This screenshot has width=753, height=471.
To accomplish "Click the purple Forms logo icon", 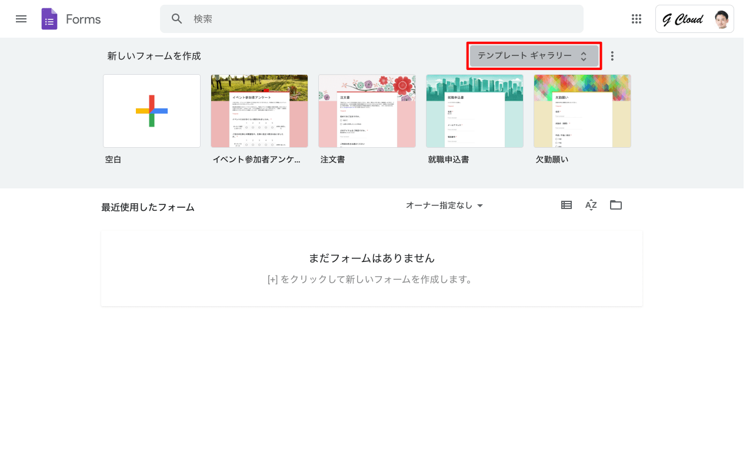I will (x=49, y=19).
